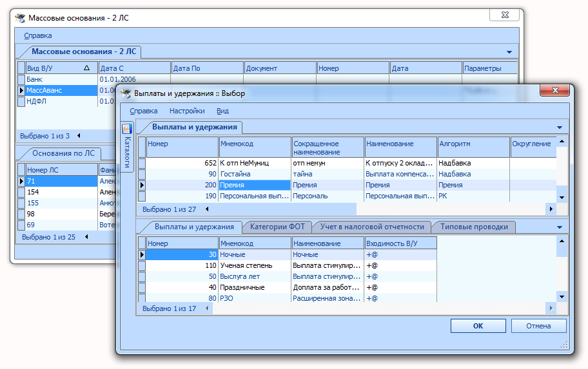
Task: Tick checkbox for НДФЛ row in back window
Action: point(21,101)
